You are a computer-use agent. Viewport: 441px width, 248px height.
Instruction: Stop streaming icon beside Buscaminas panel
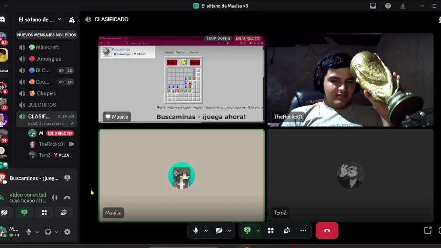click(x=68, y=178)
